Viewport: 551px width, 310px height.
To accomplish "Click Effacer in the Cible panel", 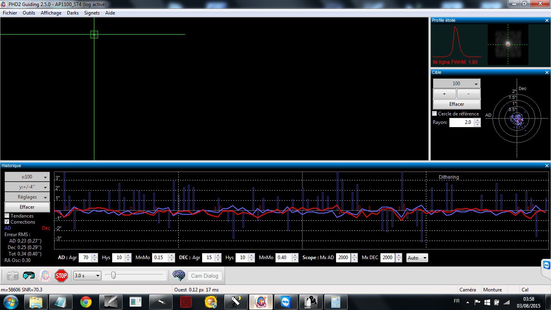I will click(x=457, y=104).
